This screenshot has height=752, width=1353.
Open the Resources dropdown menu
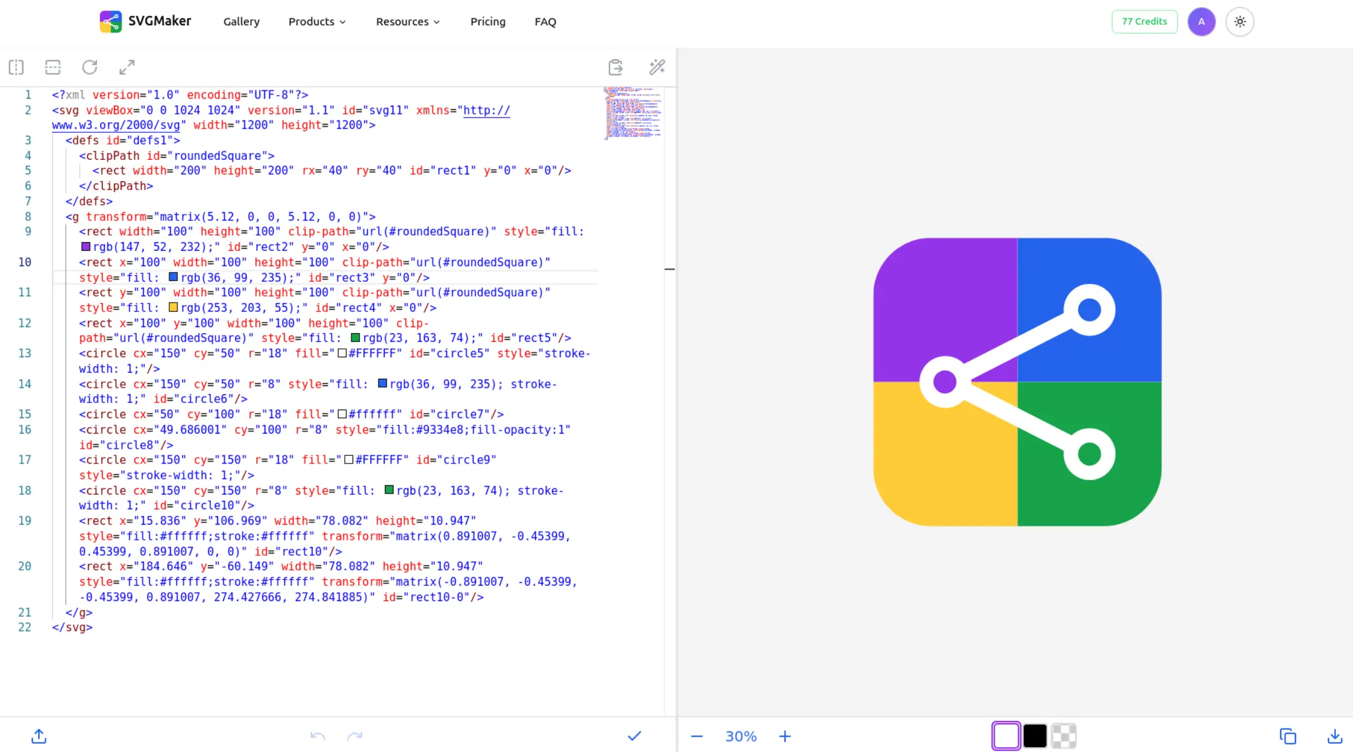[408, 22]
